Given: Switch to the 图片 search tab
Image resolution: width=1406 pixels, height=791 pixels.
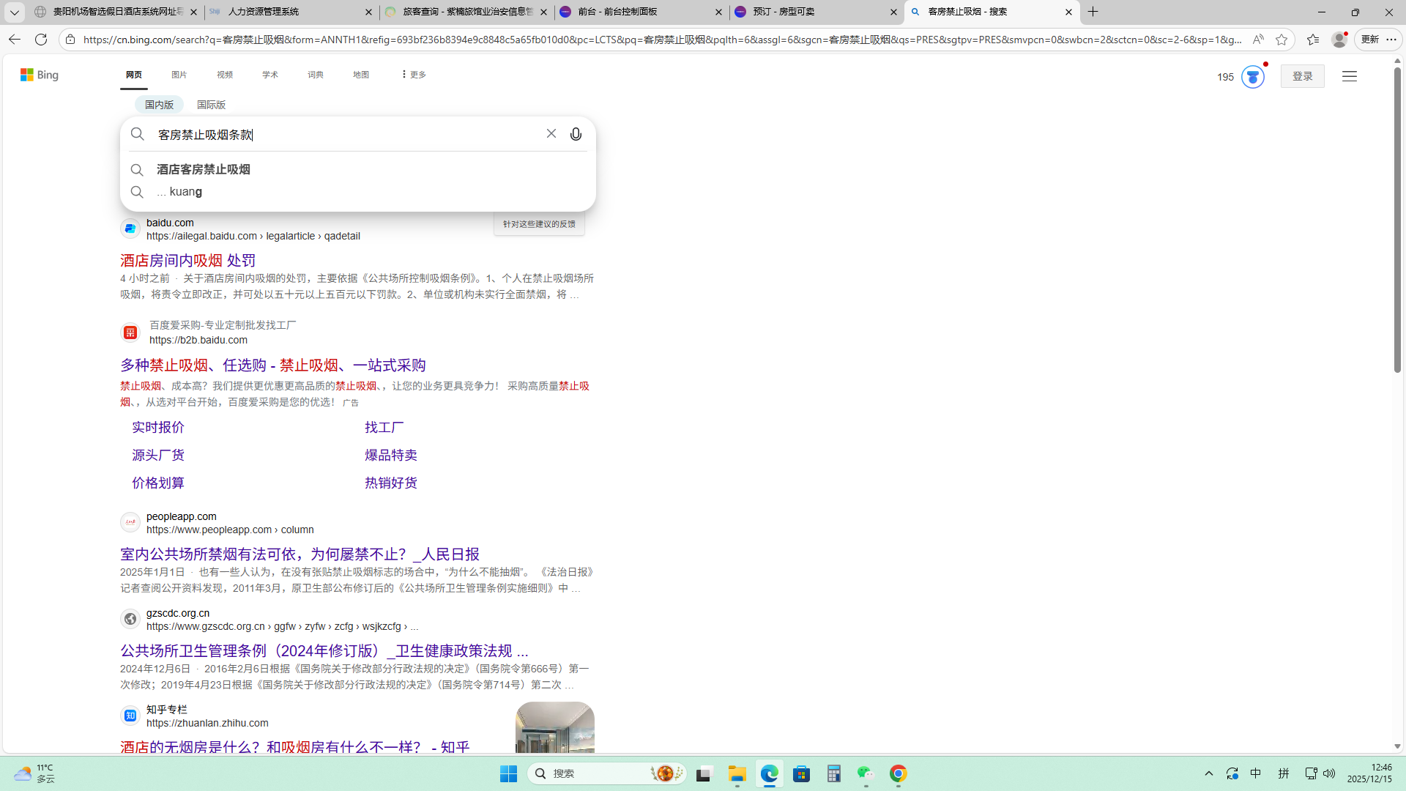Looking at the screenshot, I should coord(179,75).
